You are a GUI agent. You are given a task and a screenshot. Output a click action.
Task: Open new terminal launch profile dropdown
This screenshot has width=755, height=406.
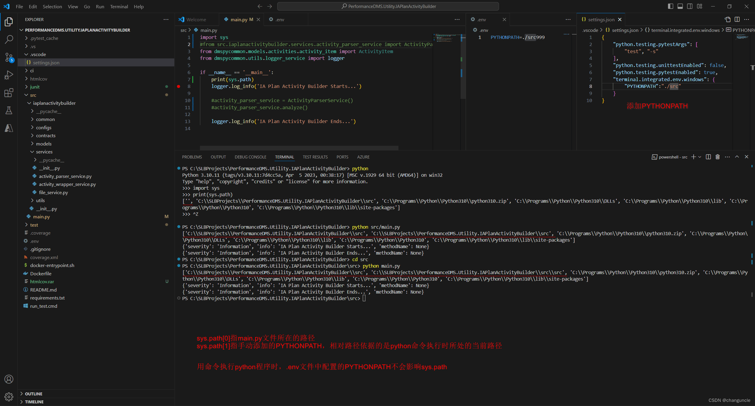700,157
